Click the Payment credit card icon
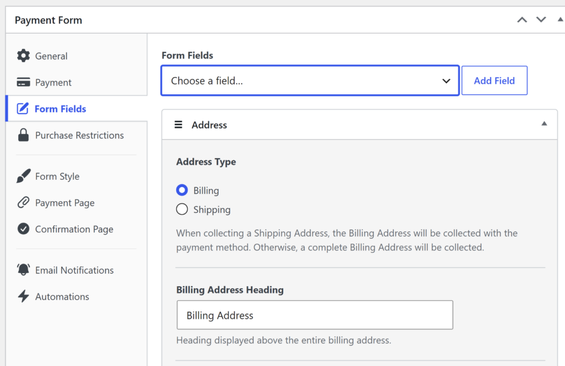The height and width of the screenshot is (366, 565). [23, 82]
